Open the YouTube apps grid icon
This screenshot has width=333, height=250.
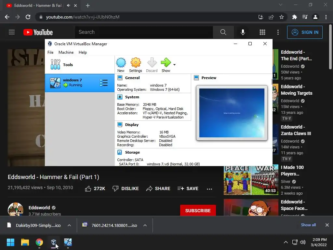pyautogui.click(x=262, y=32)
